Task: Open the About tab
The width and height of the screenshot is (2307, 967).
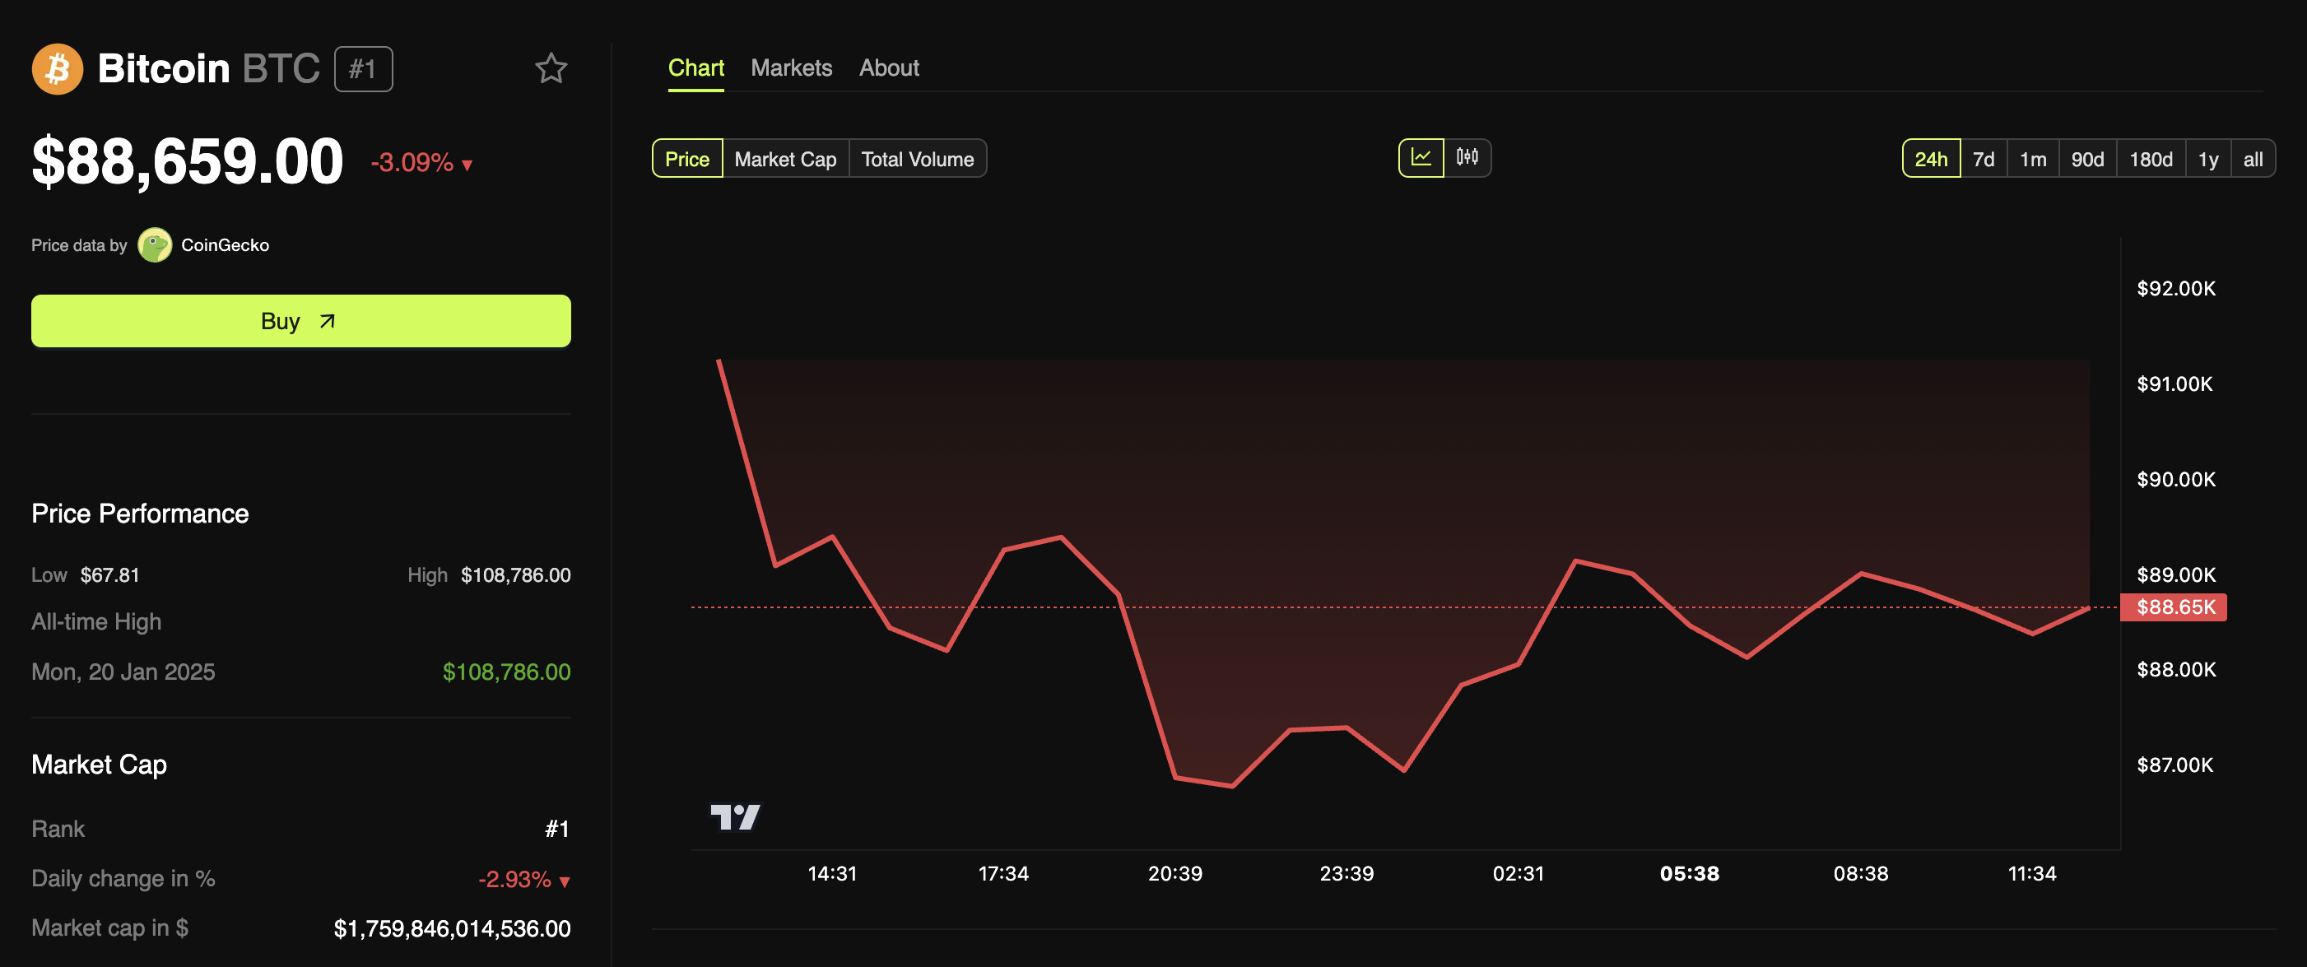Action: (x=888, y=68)
